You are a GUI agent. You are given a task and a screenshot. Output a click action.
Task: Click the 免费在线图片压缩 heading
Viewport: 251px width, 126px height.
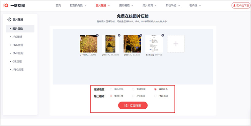[x=133, y=16]
